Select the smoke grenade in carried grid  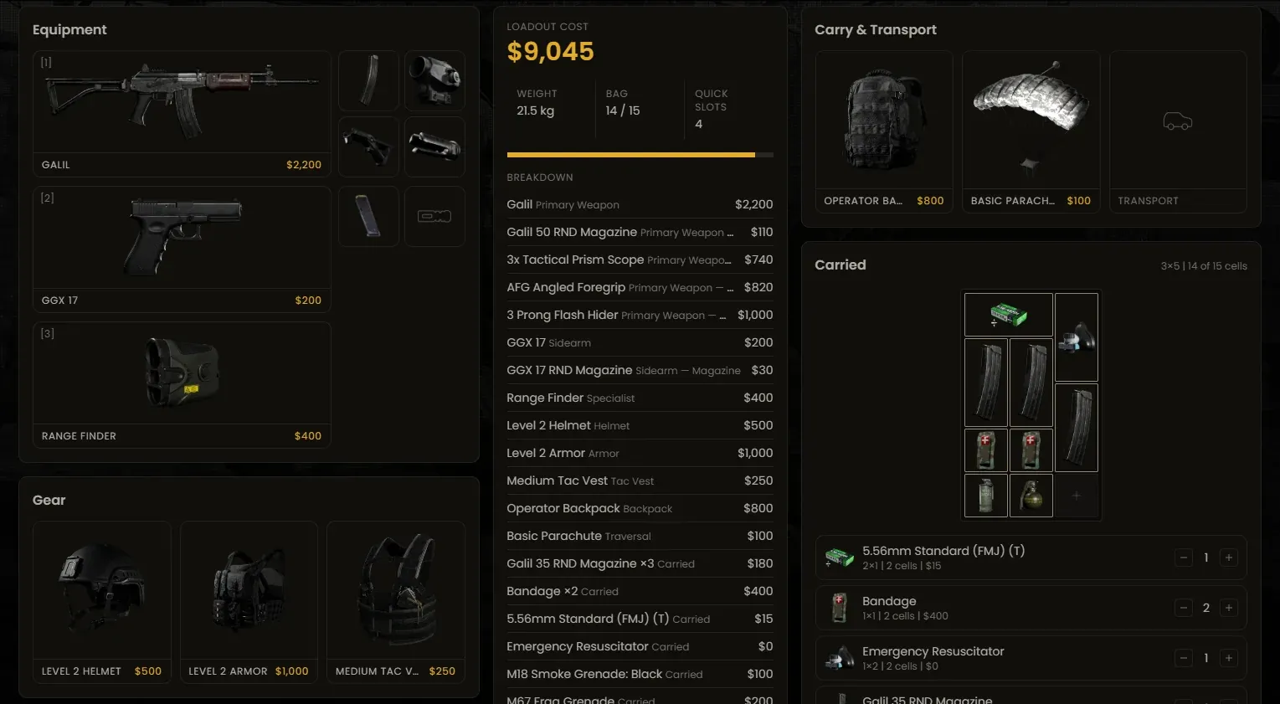tap(986, 496)
